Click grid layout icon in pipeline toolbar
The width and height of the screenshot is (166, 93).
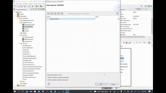click(x=149, y=43)
